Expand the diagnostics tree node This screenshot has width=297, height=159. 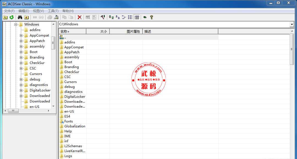(21, 85)
